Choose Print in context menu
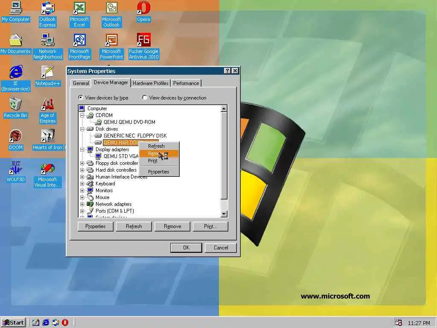437x328 pixels. [159, 161]
